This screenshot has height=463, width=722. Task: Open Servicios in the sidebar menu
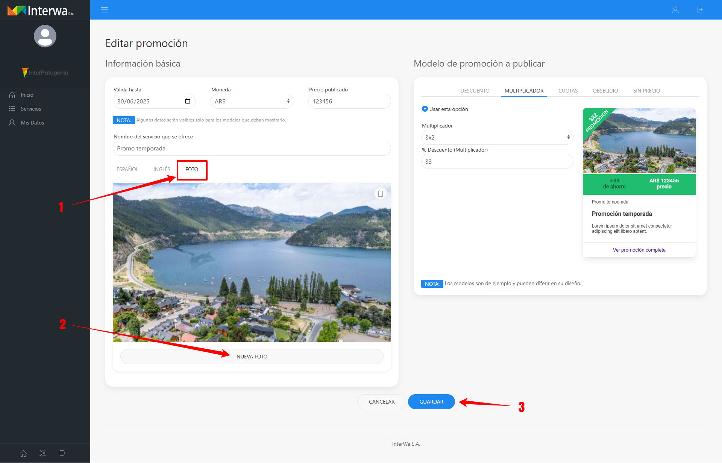31,109
